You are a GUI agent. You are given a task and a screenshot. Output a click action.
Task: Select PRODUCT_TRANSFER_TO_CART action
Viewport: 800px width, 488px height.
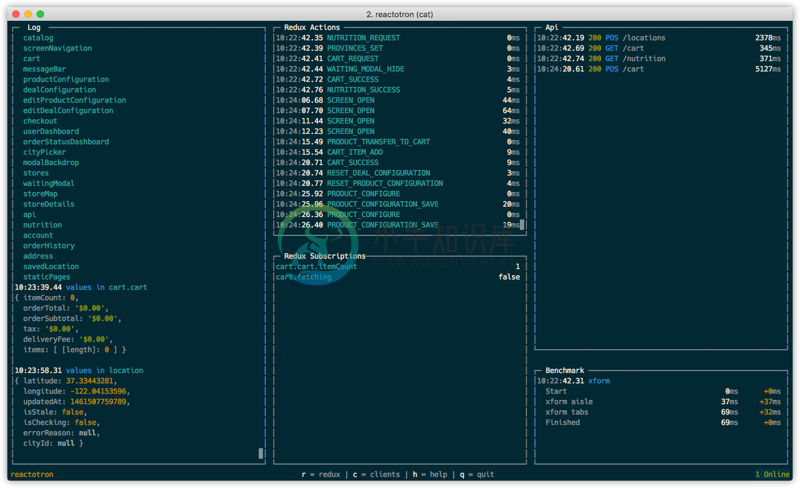click(x=398, y=142)
